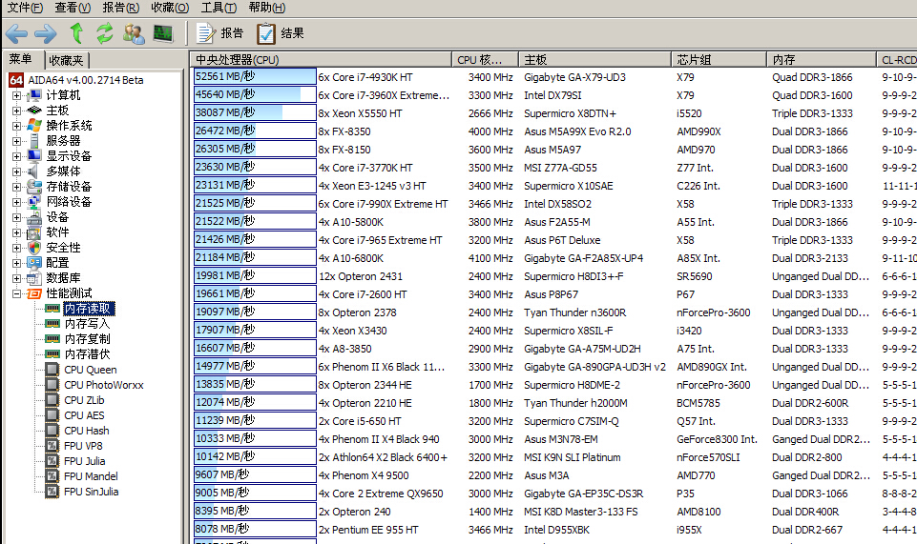
Task: Select the 配置 tree item
Action: coord(57,263)
